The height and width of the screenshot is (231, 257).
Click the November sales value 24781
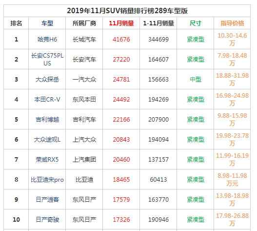(x=121, y=80)
